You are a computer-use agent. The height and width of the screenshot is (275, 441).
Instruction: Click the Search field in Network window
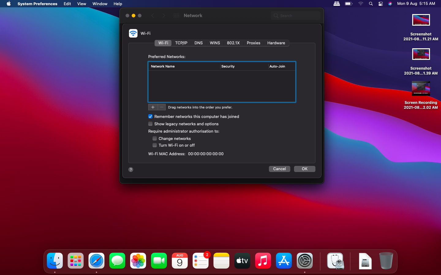tap(296, 16)
